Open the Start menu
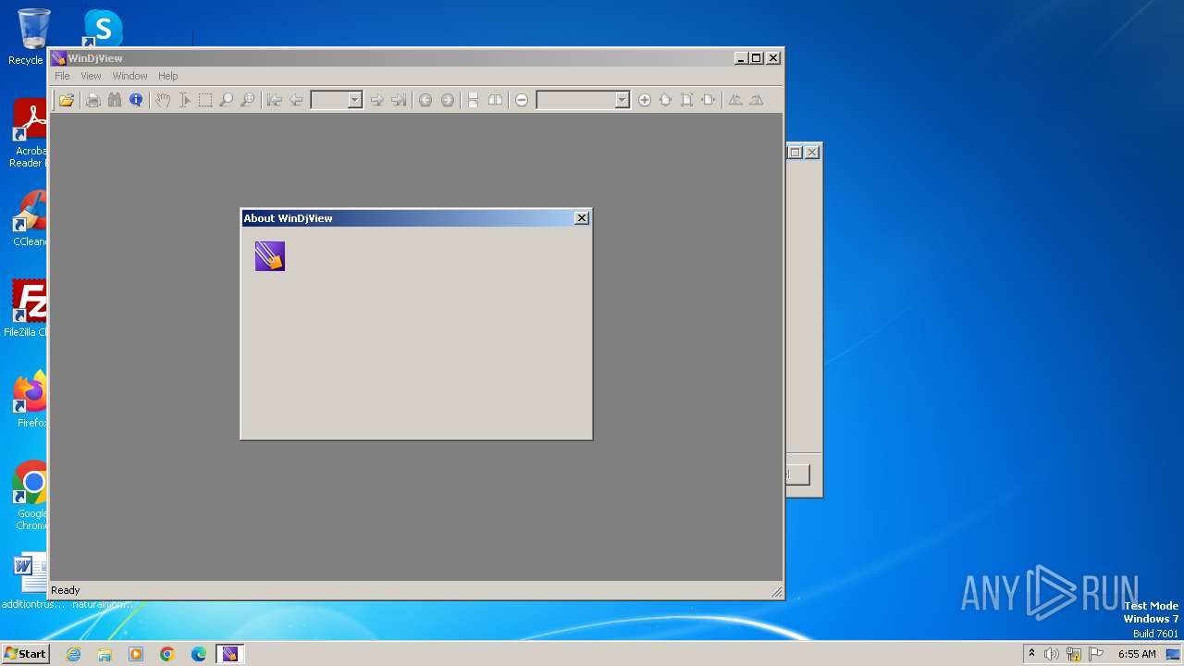This screenshot has width=1184, height=666. pyautogui.click(x=26, y=654)
